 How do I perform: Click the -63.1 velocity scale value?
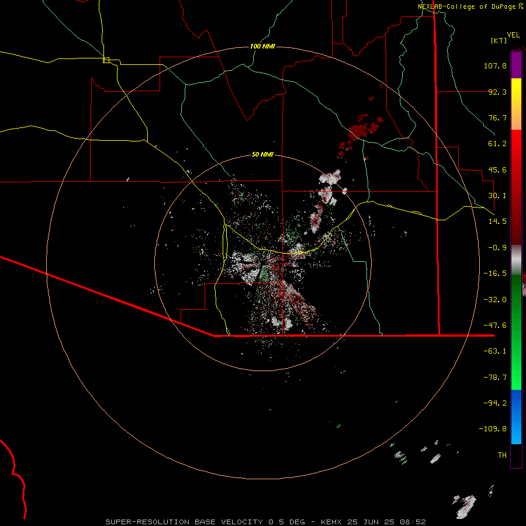495,351
